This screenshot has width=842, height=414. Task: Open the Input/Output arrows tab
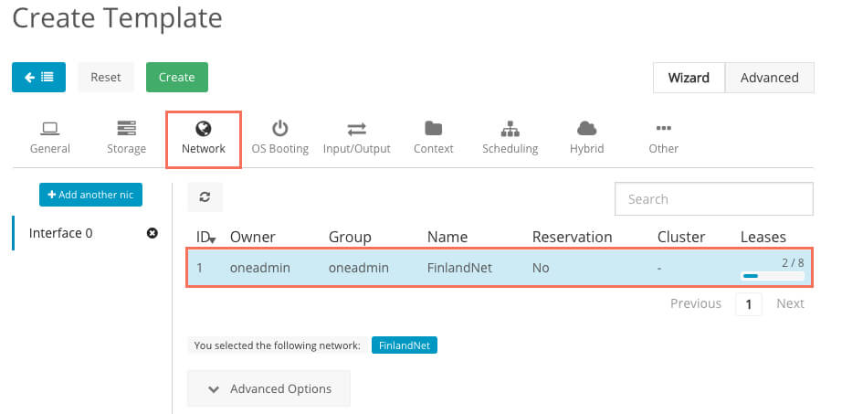(x=356, y=137)
